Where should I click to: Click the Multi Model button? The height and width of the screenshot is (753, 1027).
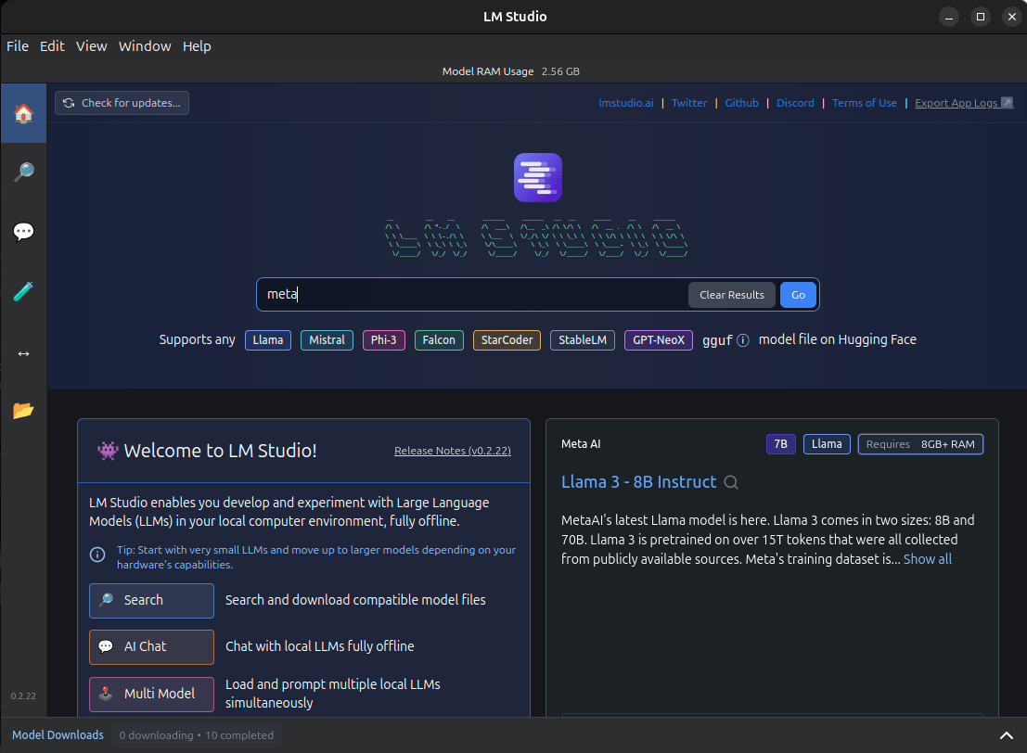point(151,694)
